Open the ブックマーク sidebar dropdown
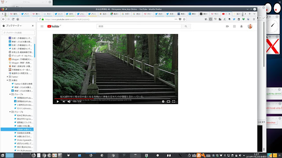The width and height of the screenshot is (282, 158). click(x=12, y=26)
